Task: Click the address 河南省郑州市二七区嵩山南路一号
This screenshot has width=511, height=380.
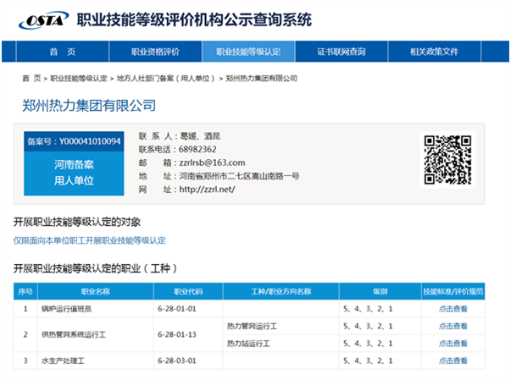Action: 239,176
